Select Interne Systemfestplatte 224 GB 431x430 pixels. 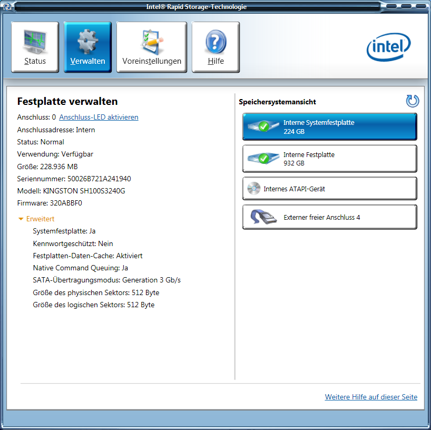pyautogui.click(x=329, y=127)
